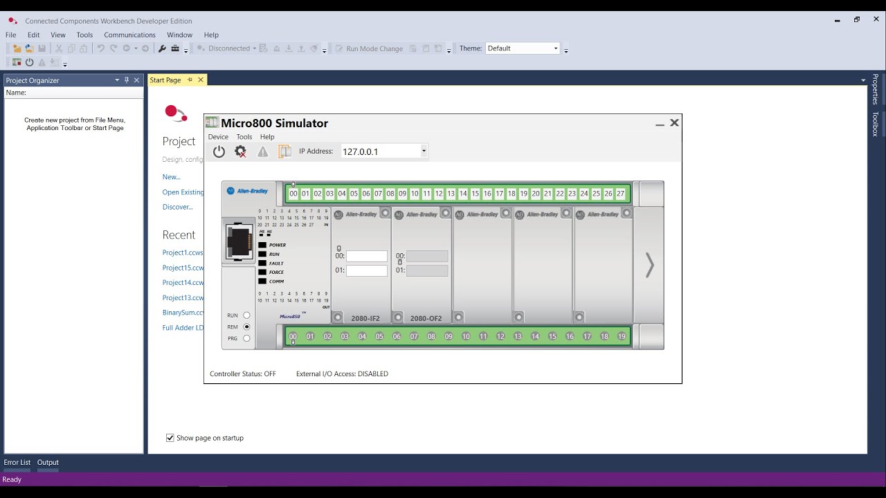Open the Communications menu

129,35
